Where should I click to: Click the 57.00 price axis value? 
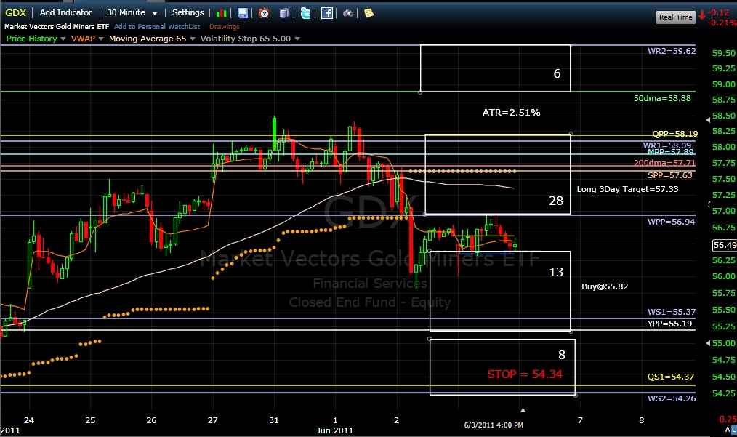coord(724,211)
